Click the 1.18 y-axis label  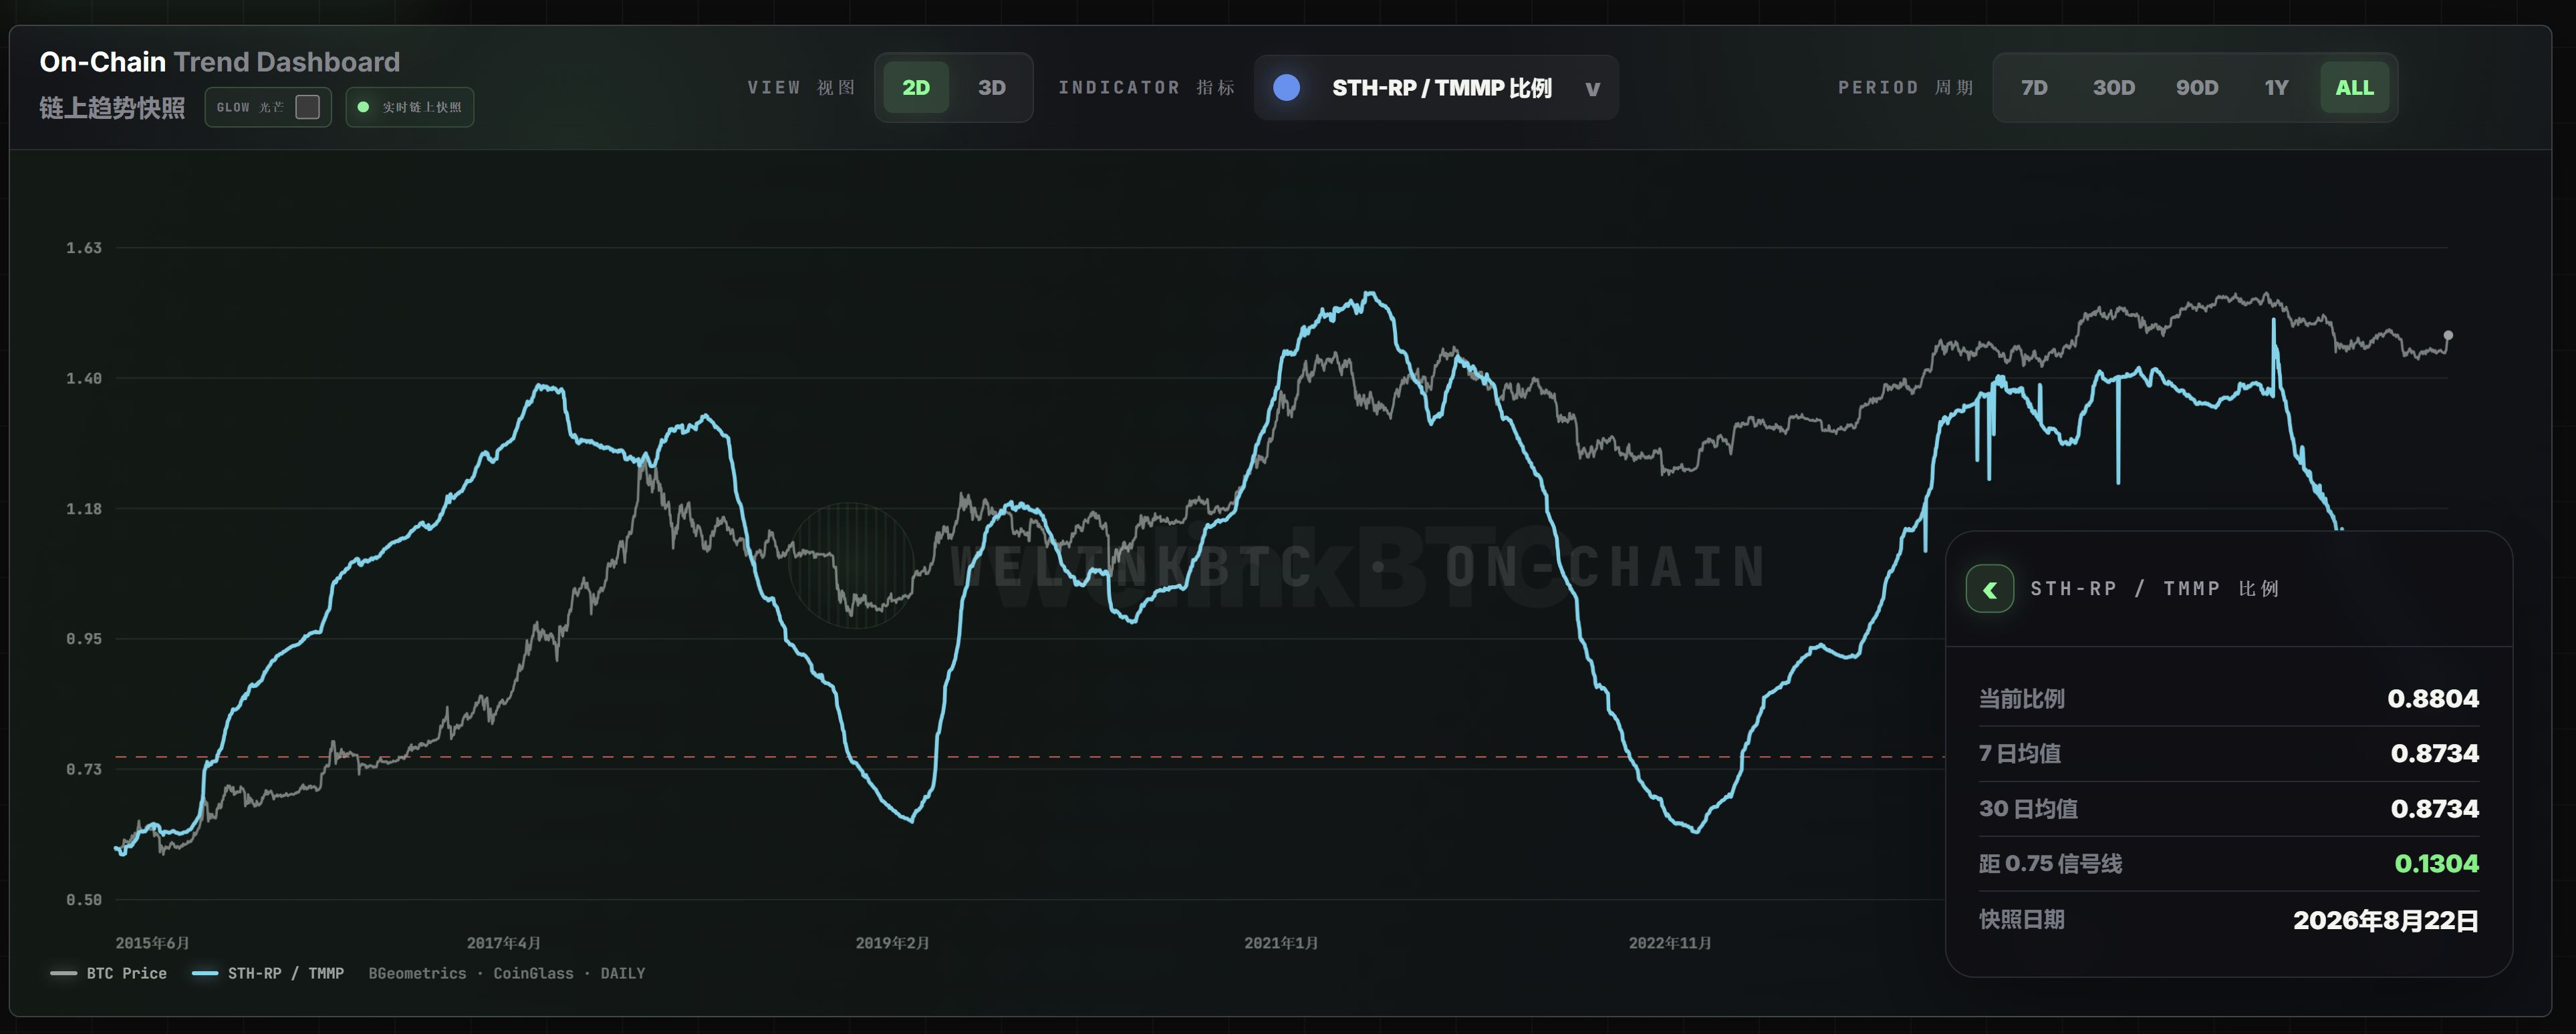pyautogui.click(x=84, y=510)
